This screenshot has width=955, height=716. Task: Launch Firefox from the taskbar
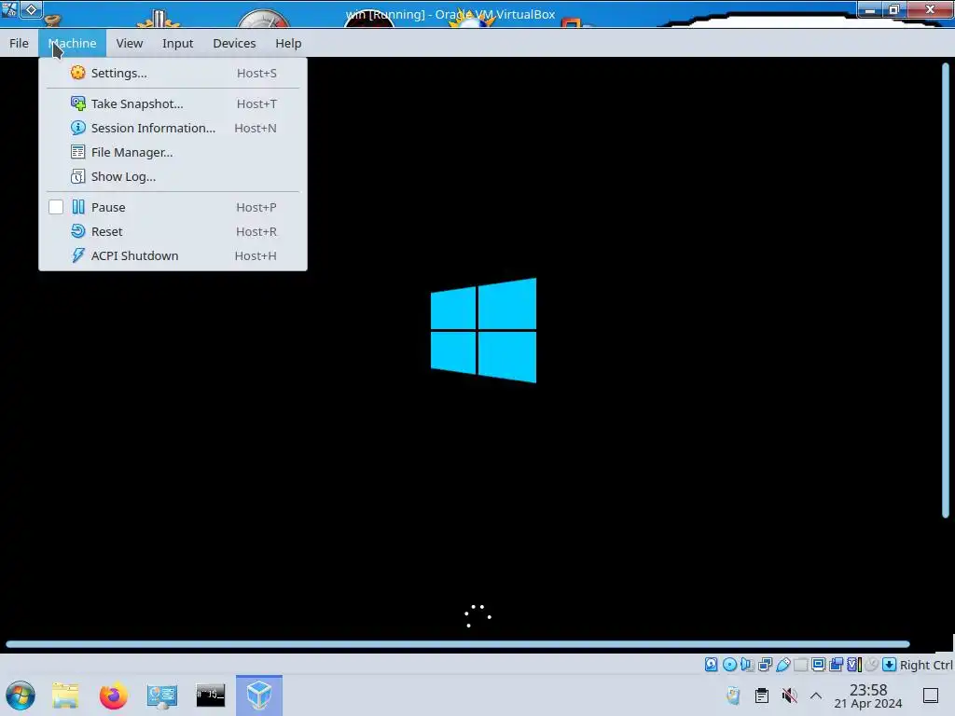[113, 695]
